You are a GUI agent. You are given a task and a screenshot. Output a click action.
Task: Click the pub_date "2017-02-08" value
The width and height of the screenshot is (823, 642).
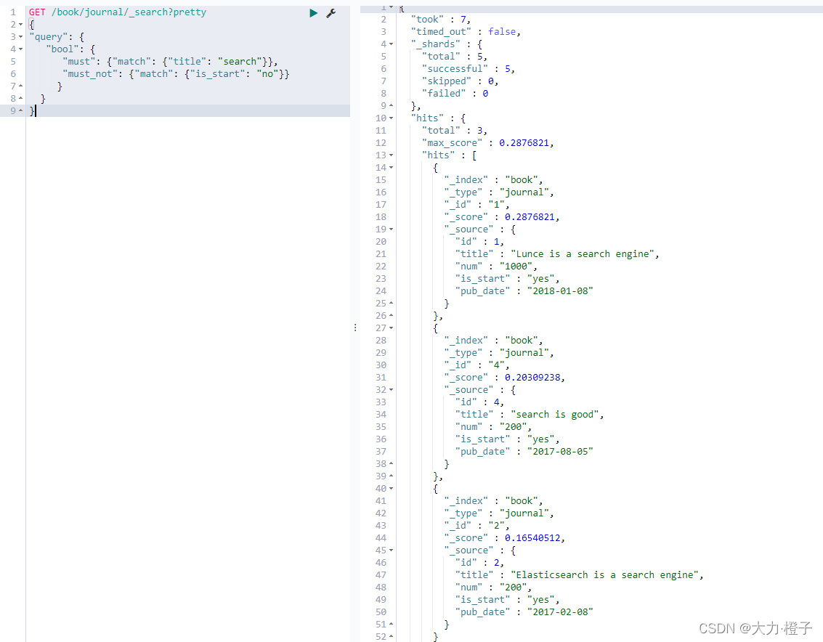pos(560,612)
